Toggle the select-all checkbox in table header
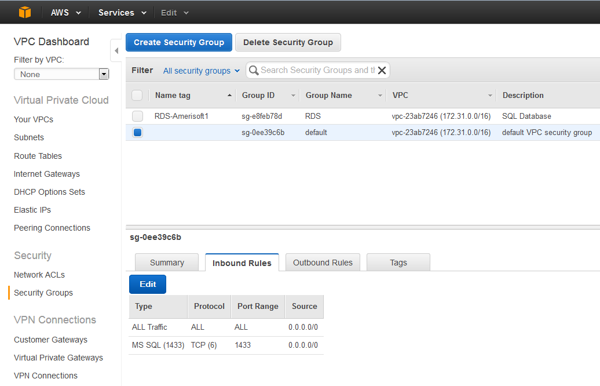 tap(137, 96)
